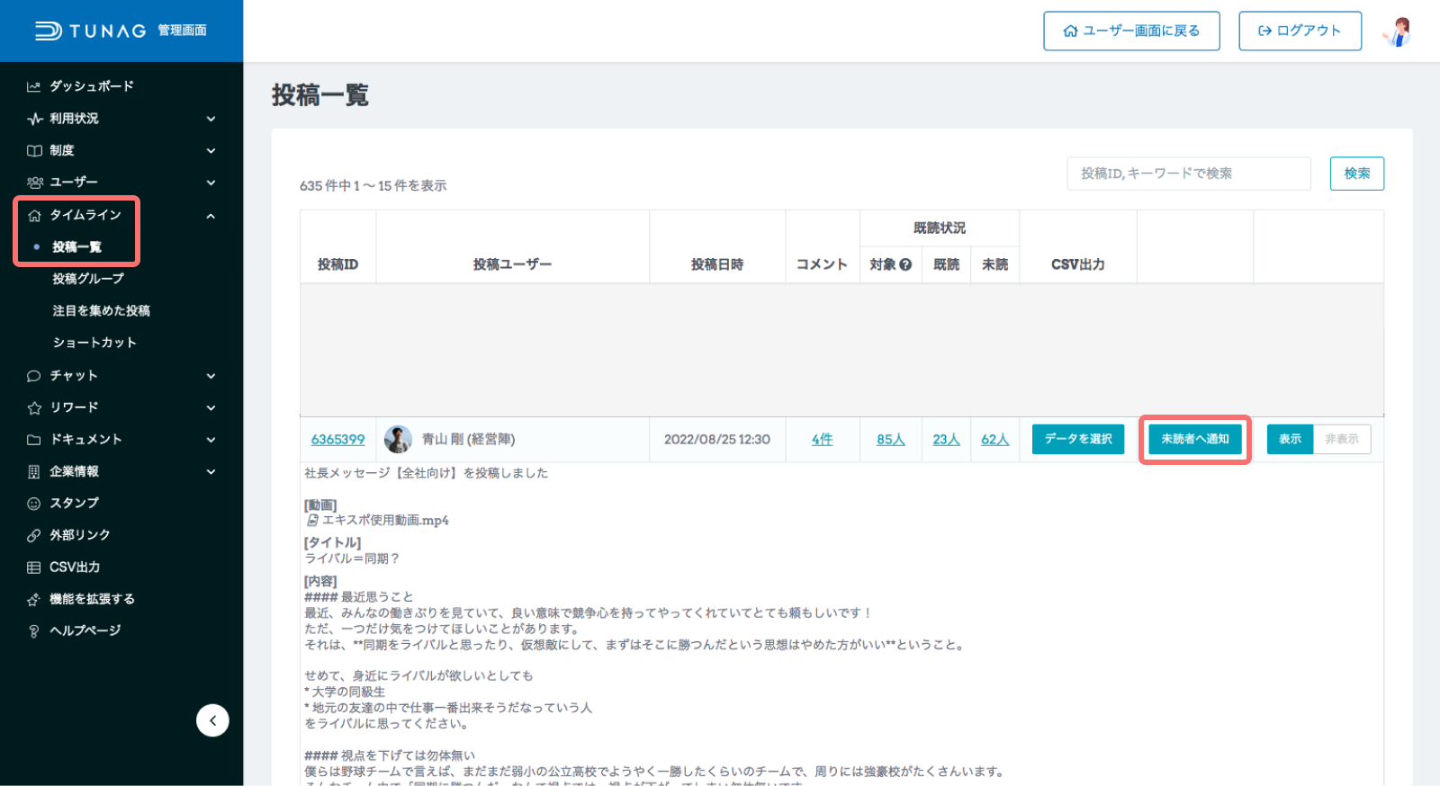
Task: Click 未読者へ通知 button
Action: (1194, 439)
